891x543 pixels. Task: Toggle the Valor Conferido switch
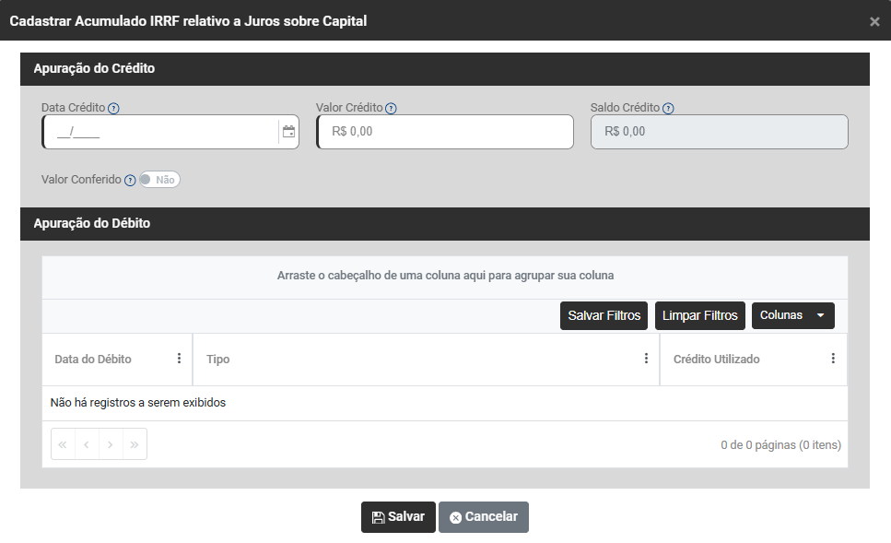pyautogui.click(x=159, y=180)
